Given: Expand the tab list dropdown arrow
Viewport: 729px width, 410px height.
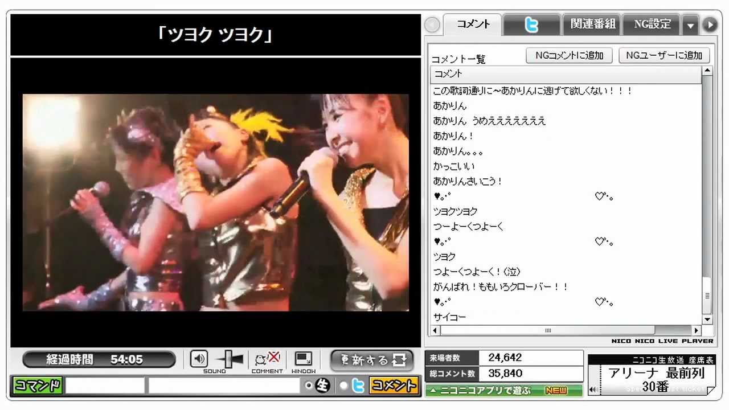Looking at the screenshot, I should [690, 26].
